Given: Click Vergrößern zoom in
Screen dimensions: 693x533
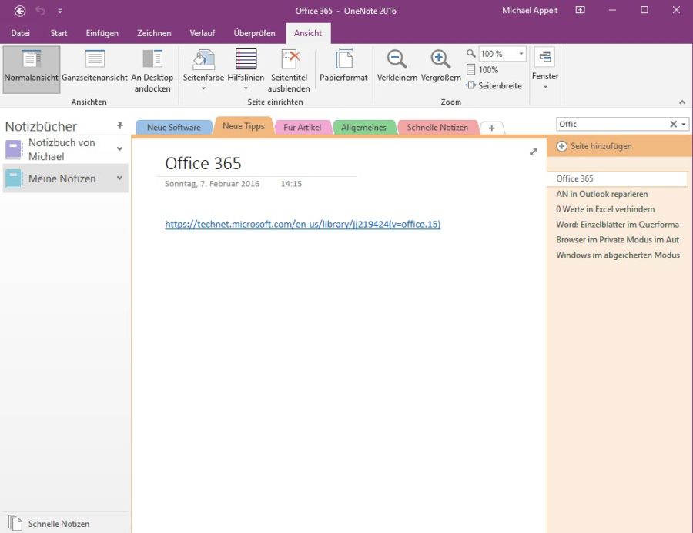Looking at the screenshot, I should [x=440, y=66].
